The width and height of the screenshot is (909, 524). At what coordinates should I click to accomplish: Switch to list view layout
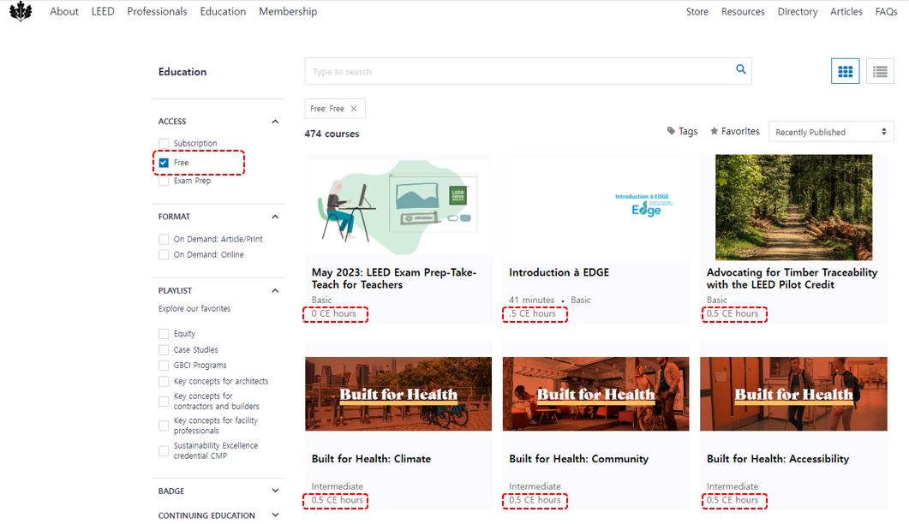[x=880, y=71]
